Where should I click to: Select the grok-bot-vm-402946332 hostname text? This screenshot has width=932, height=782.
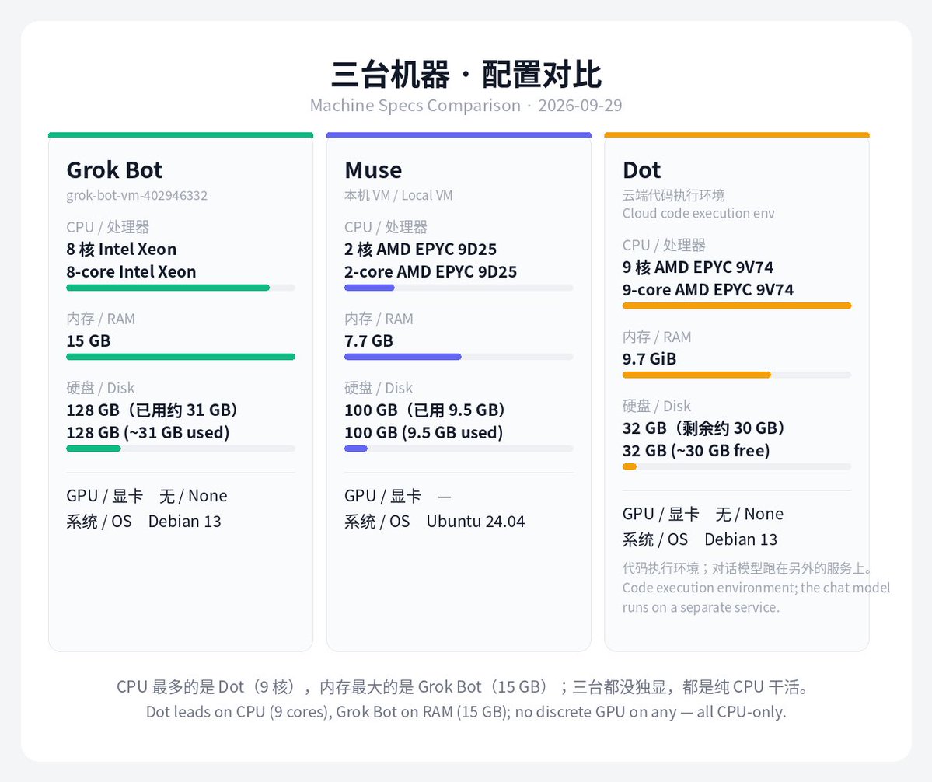click(137, 196)
